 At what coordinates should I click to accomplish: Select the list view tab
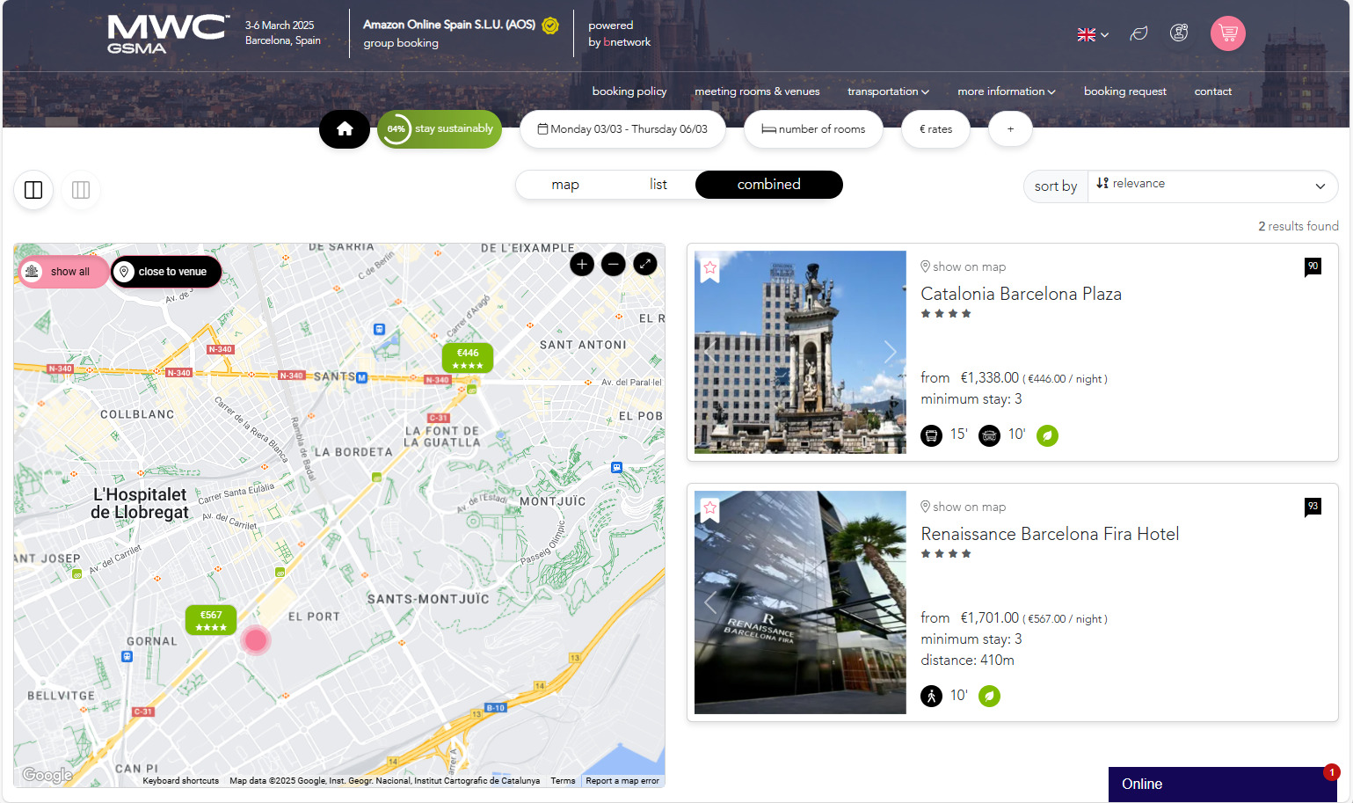(658, 185)
